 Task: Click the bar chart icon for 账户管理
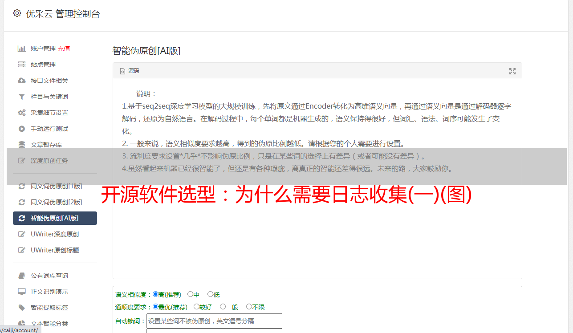pos(21,49)
